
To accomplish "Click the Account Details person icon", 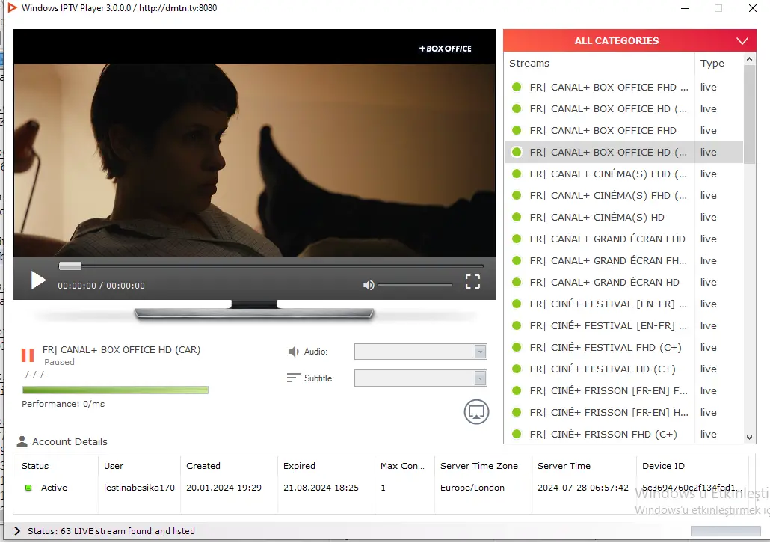I will (22, 441).
